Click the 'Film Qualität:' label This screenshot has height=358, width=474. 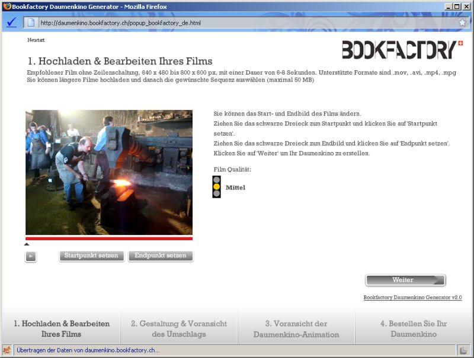point(232,169)
